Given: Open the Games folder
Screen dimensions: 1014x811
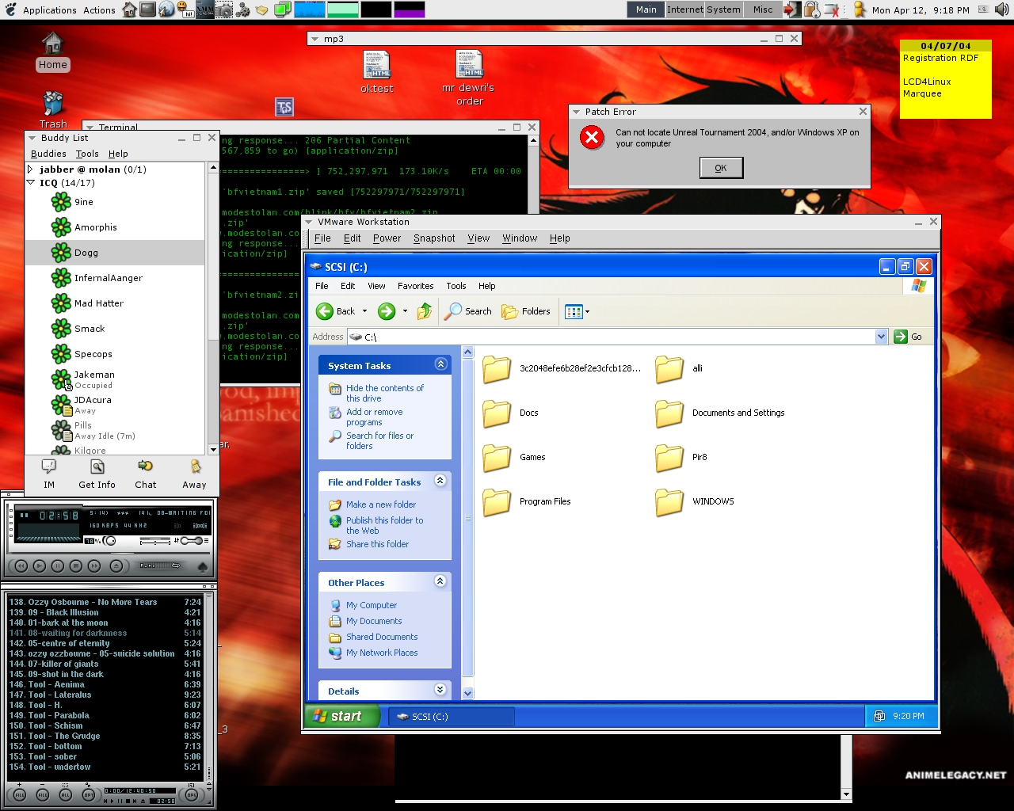Looking at the screenshot, I should click(514, 457).
